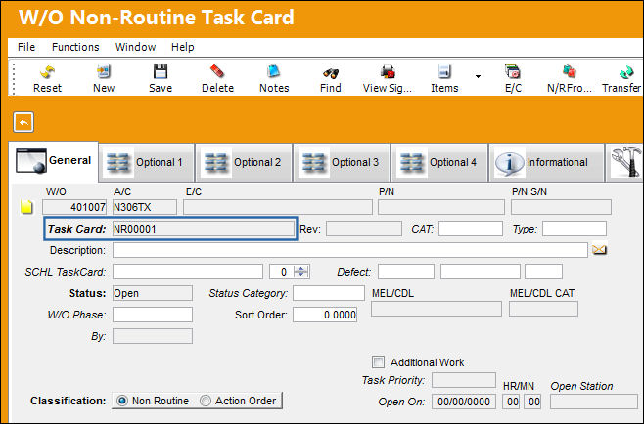Select the Non Routine classification
This screenshot has height=424, width=644.
click(x=122, y=401)
